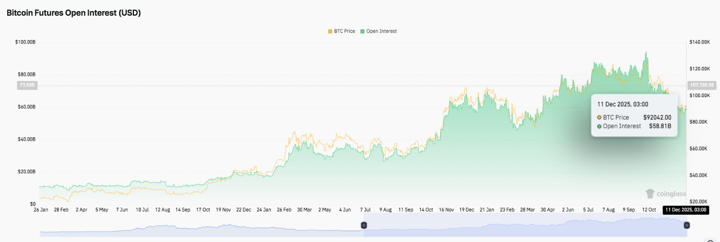Click the yellow BTC Price dot in tooltip

click(599, 117)
